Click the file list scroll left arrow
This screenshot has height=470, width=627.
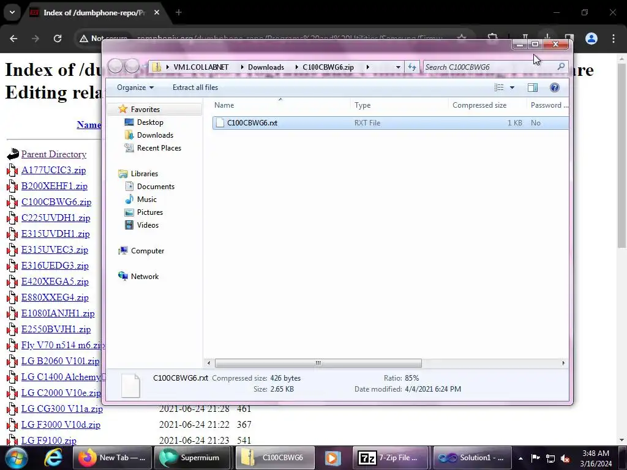click(208, 363)
